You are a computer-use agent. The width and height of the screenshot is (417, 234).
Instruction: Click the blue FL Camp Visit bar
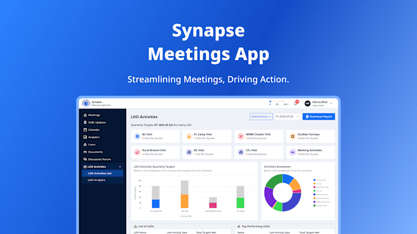click(156, 204)
